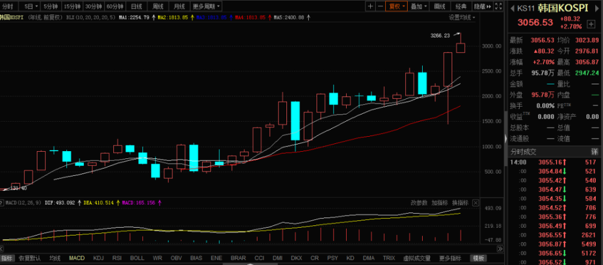Select 60分钟 period

point(115,7)
